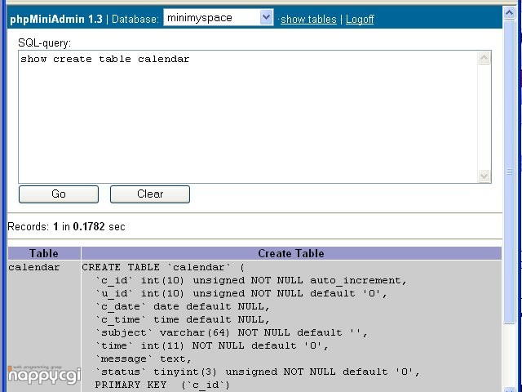Click the `u_id` int(10) column definition line
522x392 pixels.
pyautogui.click(x=241, y=294)
